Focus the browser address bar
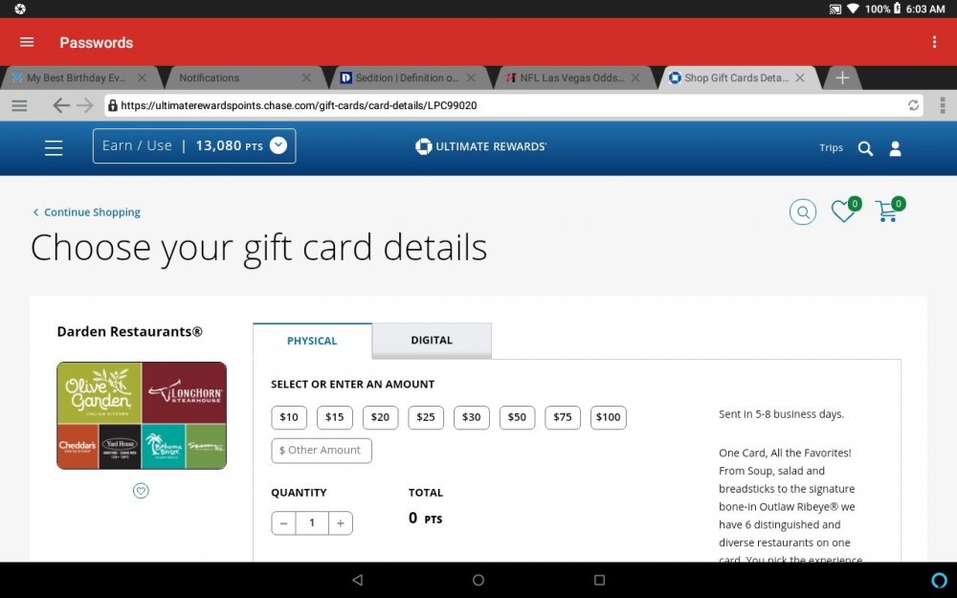 (513, 105)
